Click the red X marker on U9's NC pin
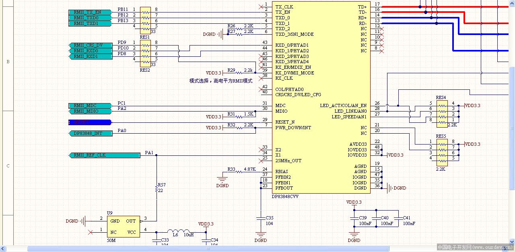Image resolution: width=515 pixels, height=252 pixels. click(91, 232)
